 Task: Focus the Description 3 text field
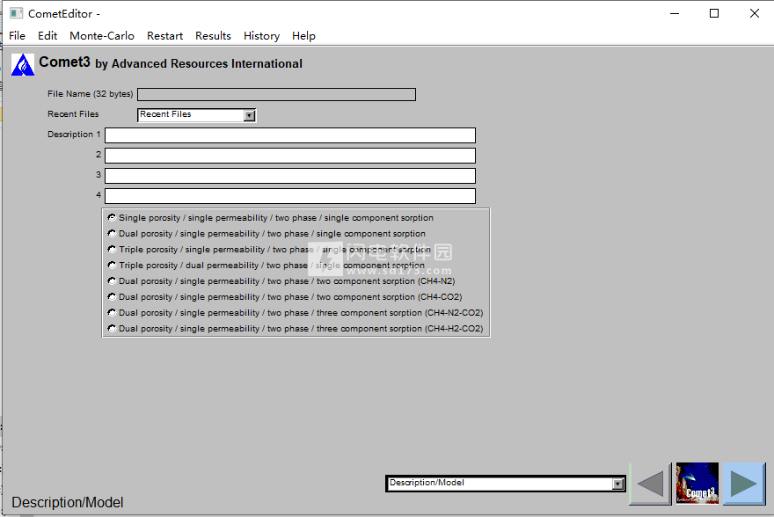290,176
